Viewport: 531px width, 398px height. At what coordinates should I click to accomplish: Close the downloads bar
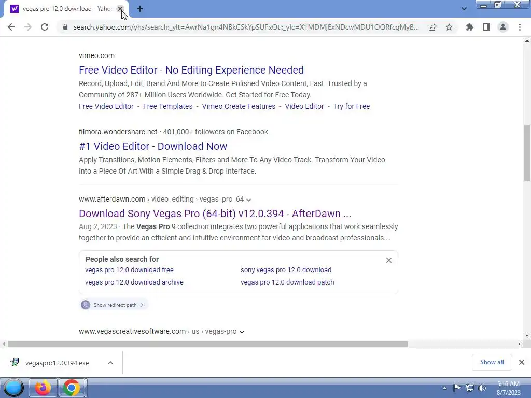click(522, 362)
